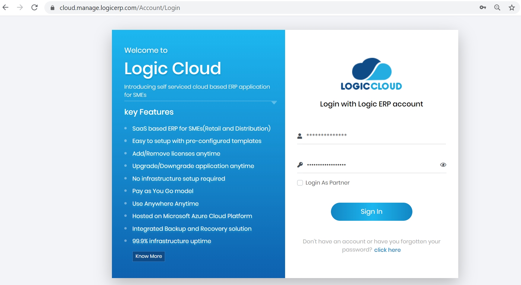This screenshot has height=285, width=521.
Task: Click the key icon beside password field
Action: tap(300, 165)
